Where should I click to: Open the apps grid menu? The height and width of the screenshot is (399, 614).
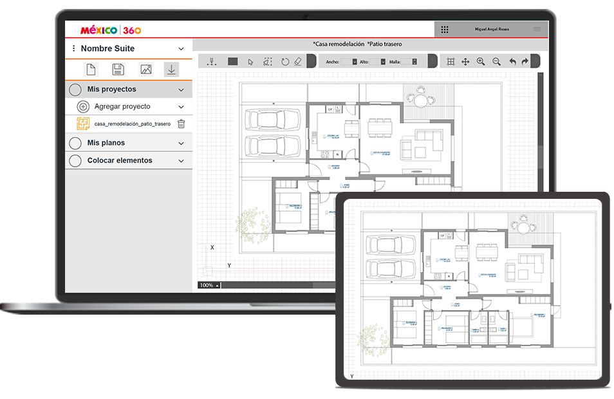[x=445, y=30]
